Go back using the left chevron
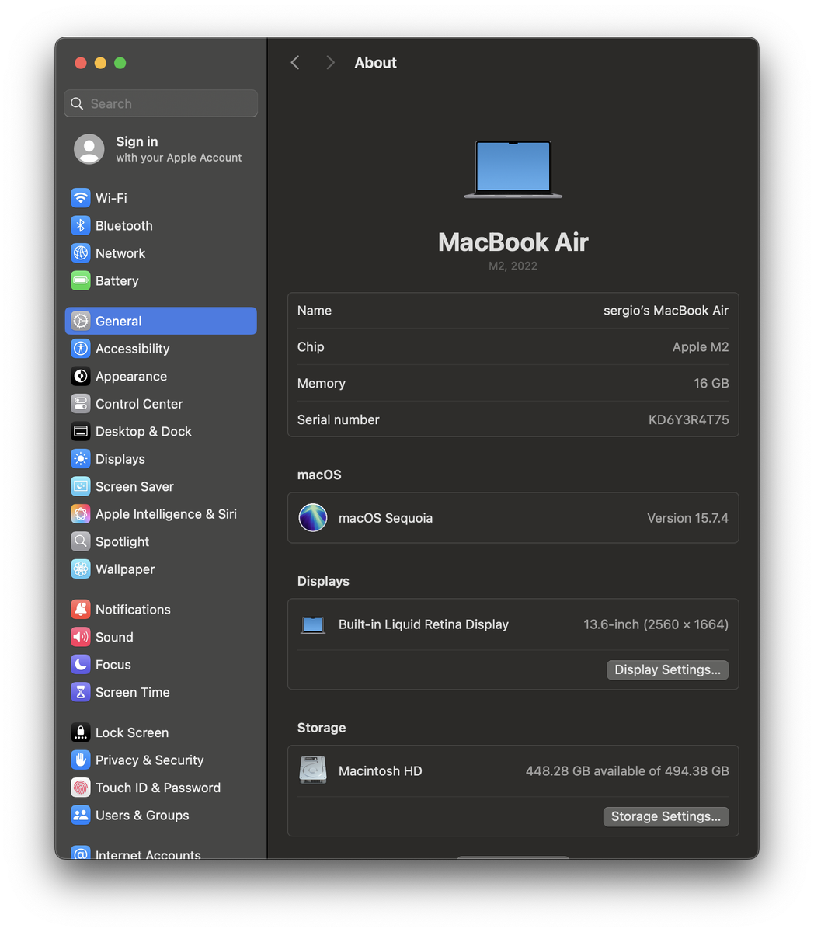This screenshot has height=932, width=814. point(295,63)
